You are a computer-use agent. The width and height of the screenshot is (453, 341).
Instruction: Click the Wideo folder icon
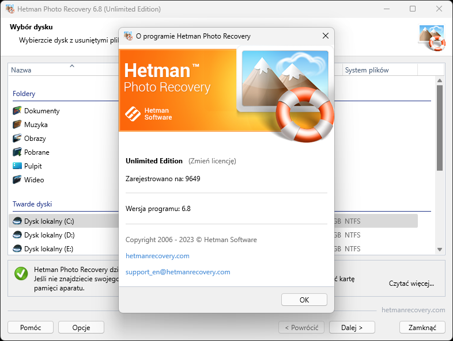pyautogui.click(x=17, y=179)
